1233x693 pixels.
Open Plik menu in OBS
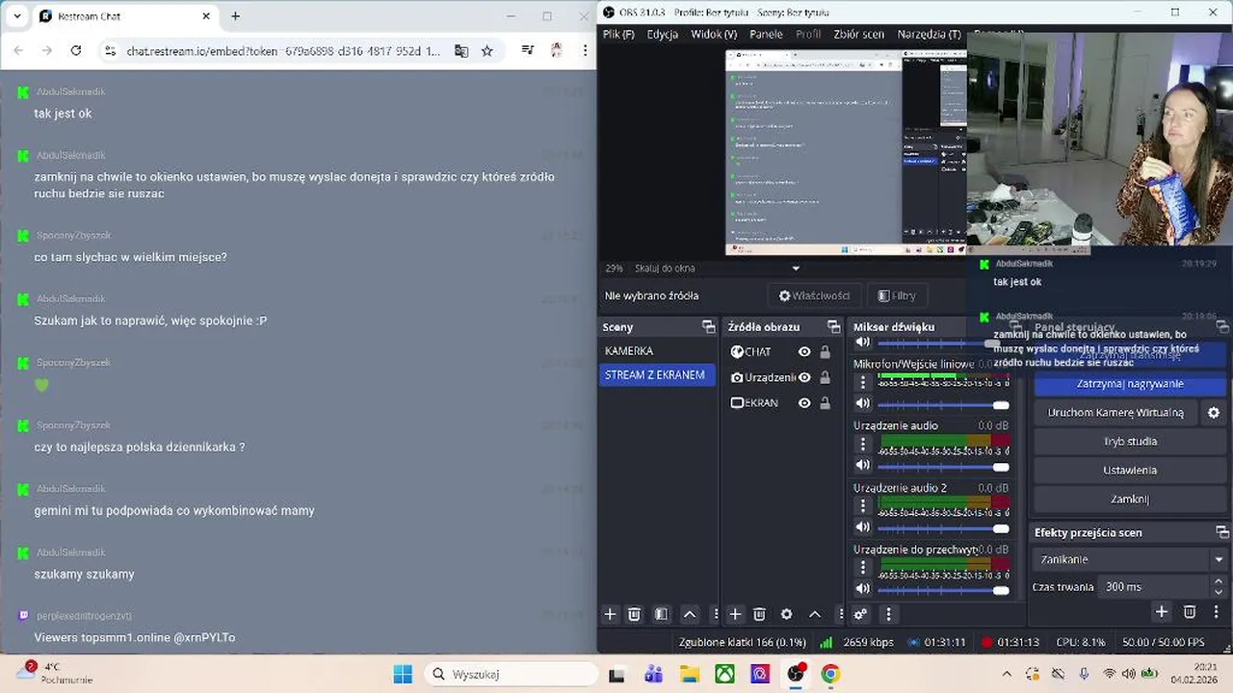[618, 34]
